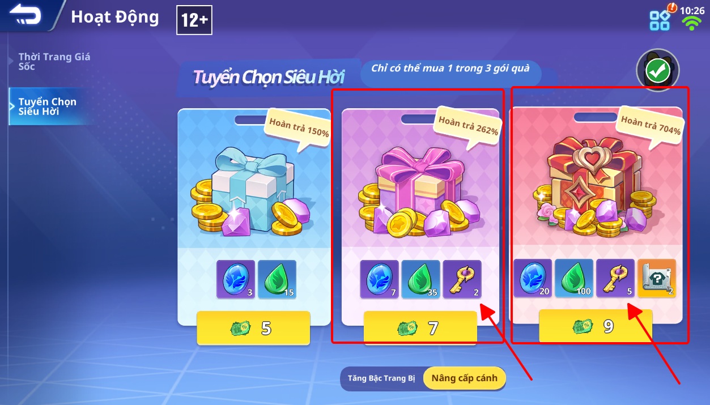Tap blue feather gem with count 20

pos(533,278)
